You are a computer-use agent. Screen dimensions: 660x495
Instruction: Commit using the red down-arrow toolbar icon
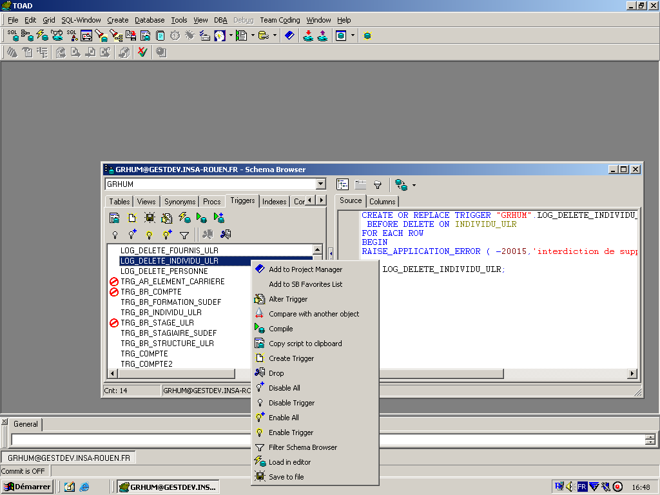[x=308, y=36]
